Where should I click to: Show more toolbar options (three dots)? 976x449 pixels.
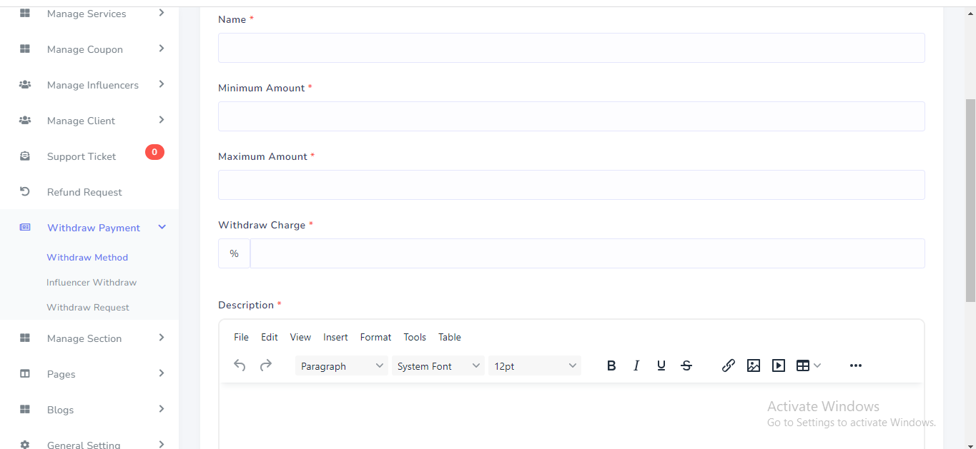856,366
